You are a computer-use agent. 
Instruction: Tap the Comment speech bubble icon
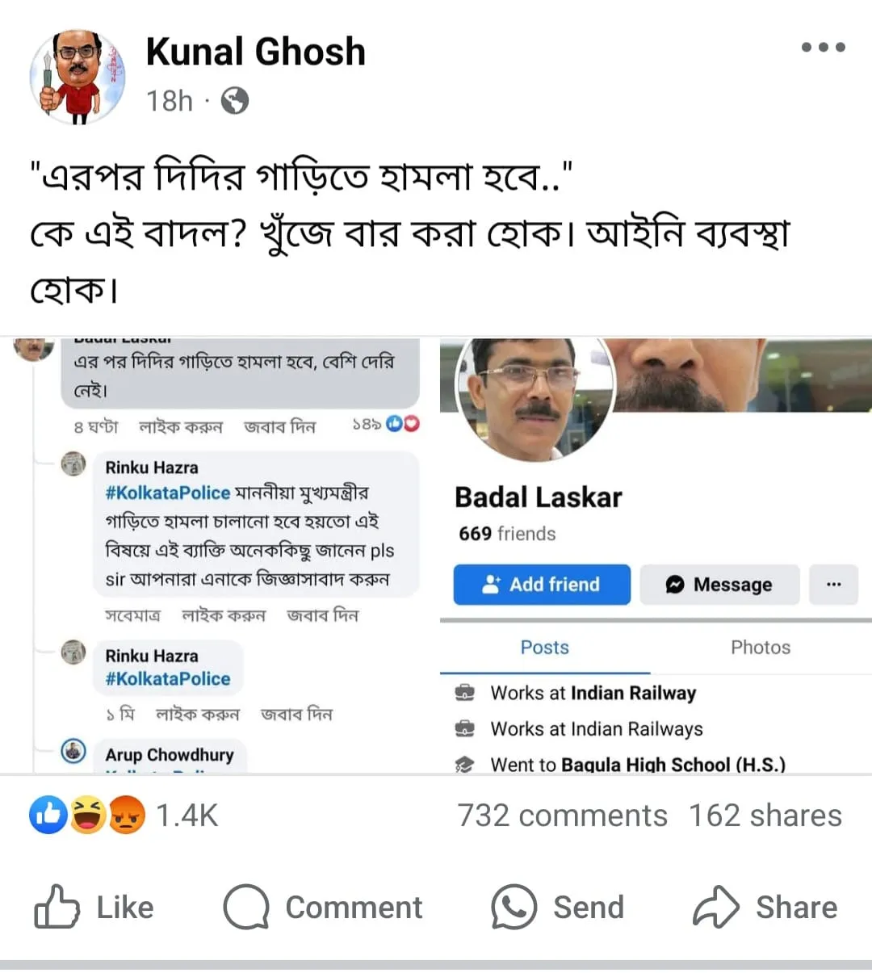245,907
